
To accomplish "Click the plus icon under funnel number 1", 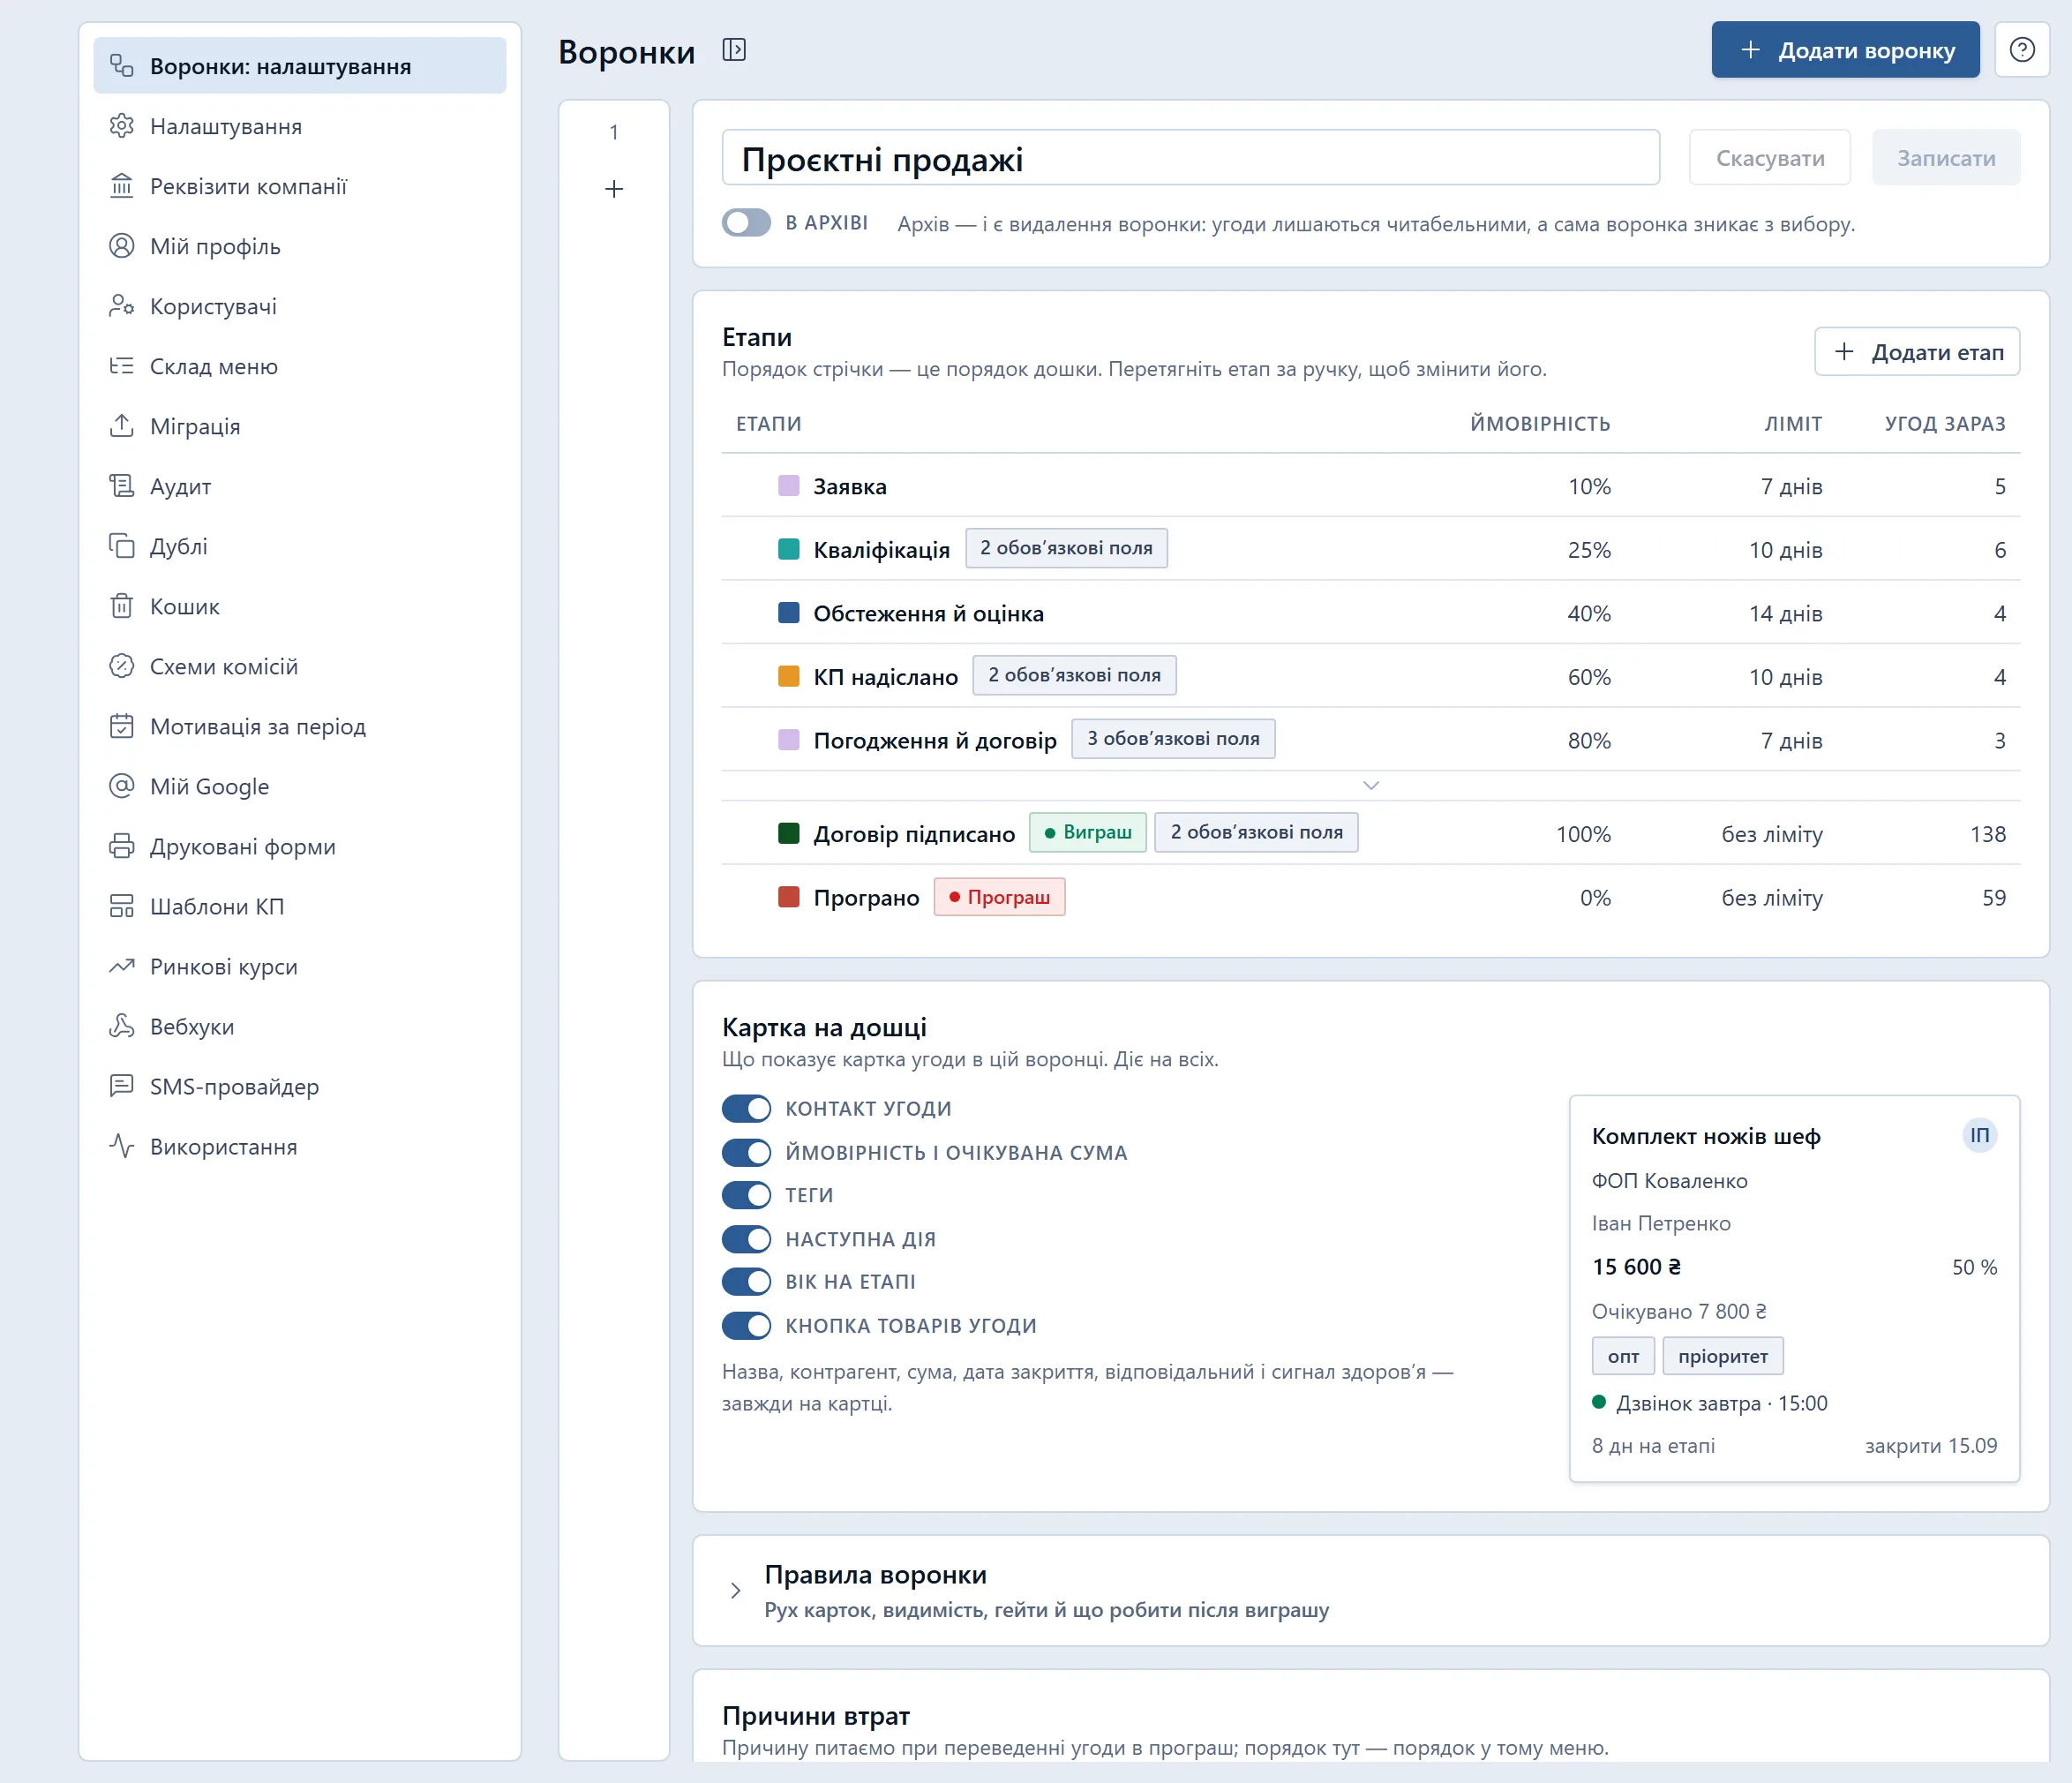I will (614, 189).
